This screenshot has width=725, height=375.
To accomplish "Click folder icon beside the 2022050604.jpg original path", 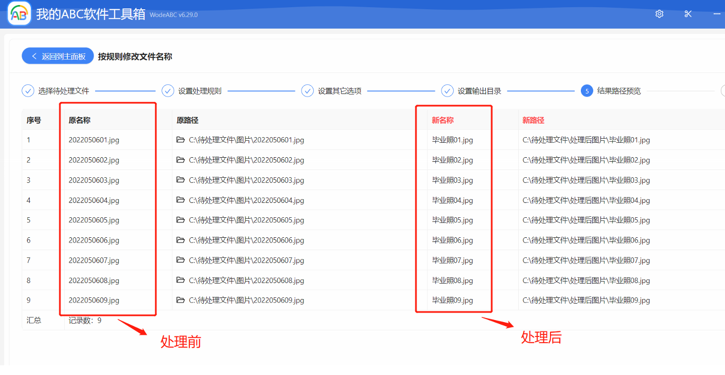I will 180,200.
